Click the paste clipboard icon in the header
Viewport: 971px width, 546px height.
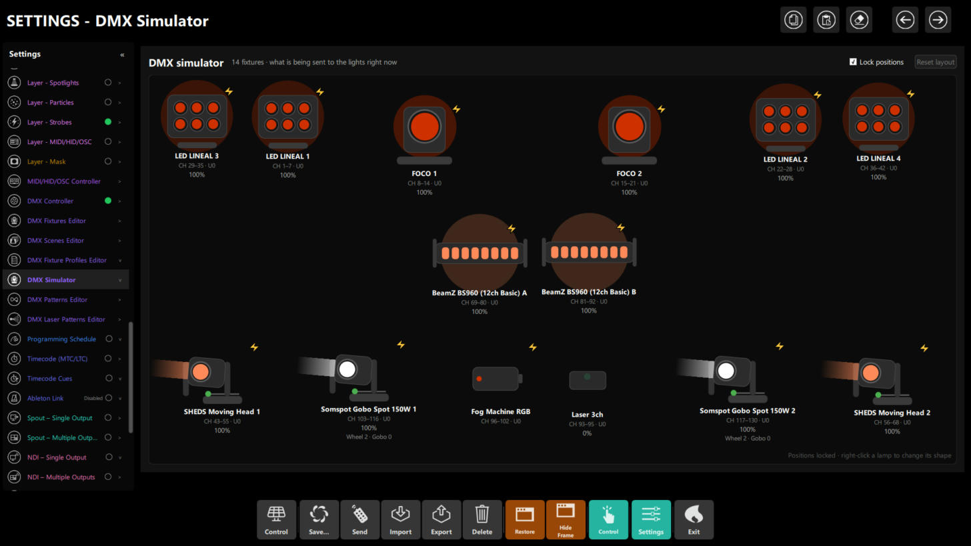tap(826, 20)
